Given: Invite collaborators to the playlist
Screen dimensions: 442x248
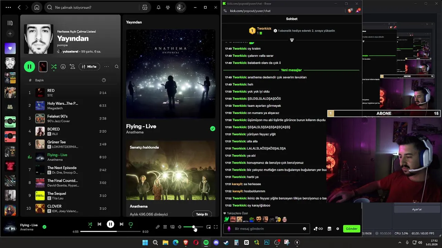Looking at the screenshot, I should 72,66.
